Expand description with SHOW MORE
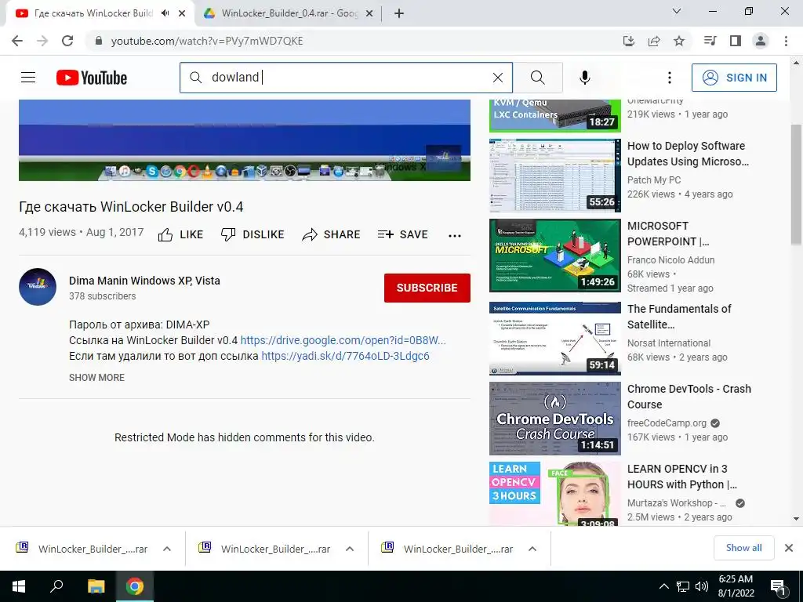 [x=96, y=377]
